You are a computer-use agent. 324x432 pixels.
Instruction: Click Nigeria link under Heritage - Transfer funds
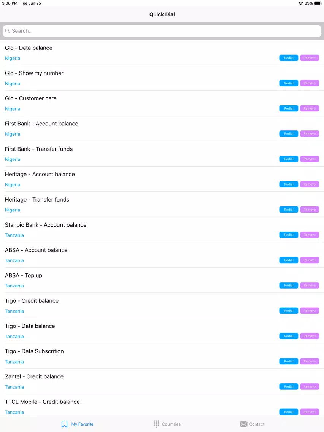coord(13,210)
